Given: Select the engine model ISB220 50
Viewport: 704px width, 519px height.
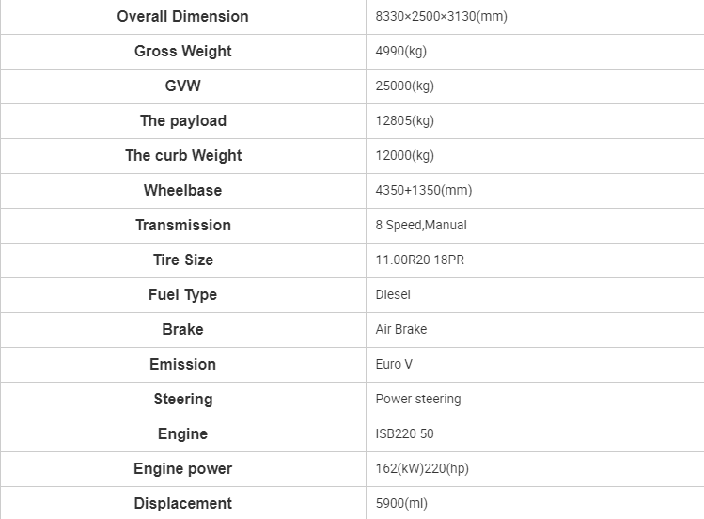Looking at the screenshot, I should [404, 433].
